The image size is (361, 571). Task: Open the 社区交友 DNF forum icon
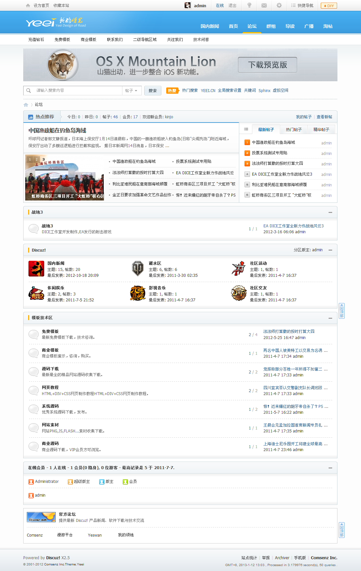[239, 293]
